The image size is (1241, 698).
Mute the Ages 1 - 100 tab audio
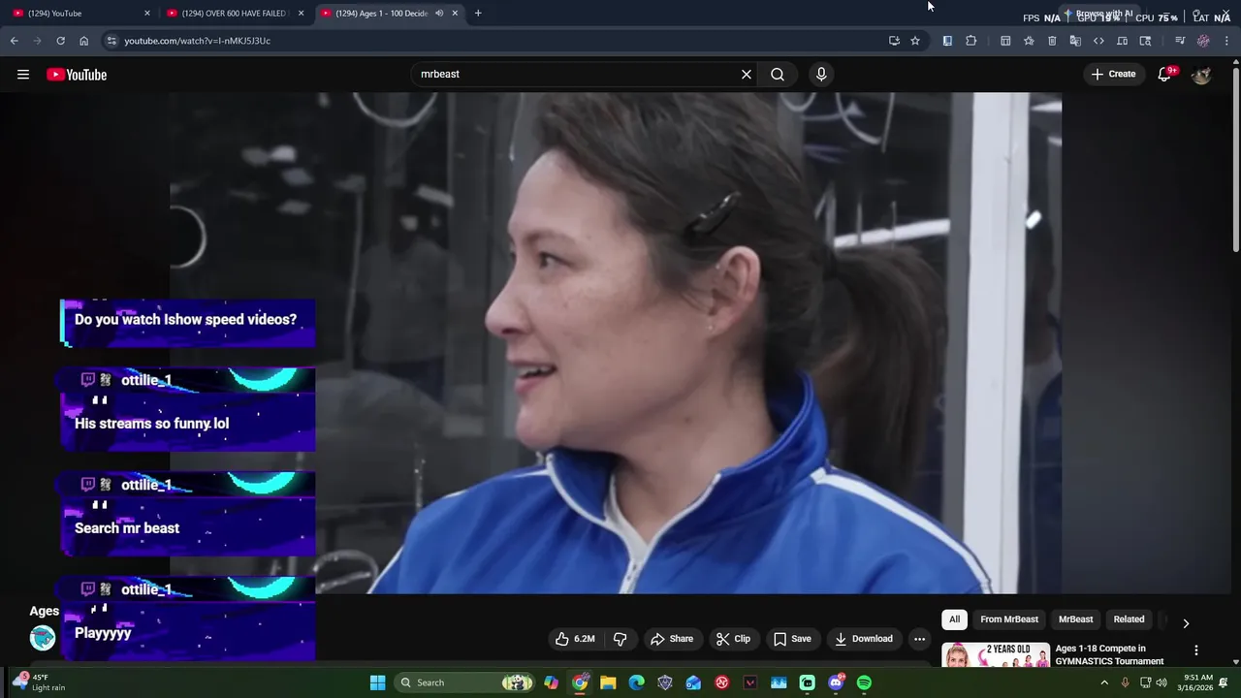pyautogui.click(x=439, y=14)
